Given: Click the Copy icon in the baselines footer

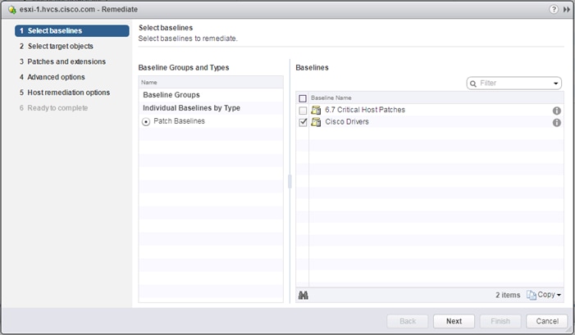Looking at the screenshot, I should [x=531, y=295].
